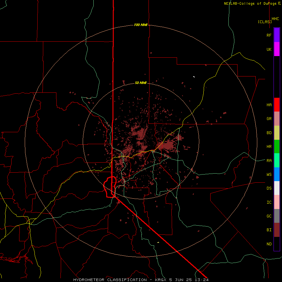
Task: Select the GR dusty pink swatch
Action: [x=277, y=119]
